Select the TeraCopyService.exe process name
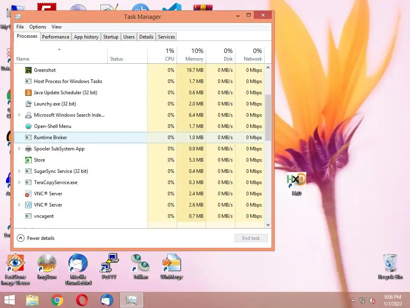Viewport: 410px width, 308px height. click(x=56, y=182)
